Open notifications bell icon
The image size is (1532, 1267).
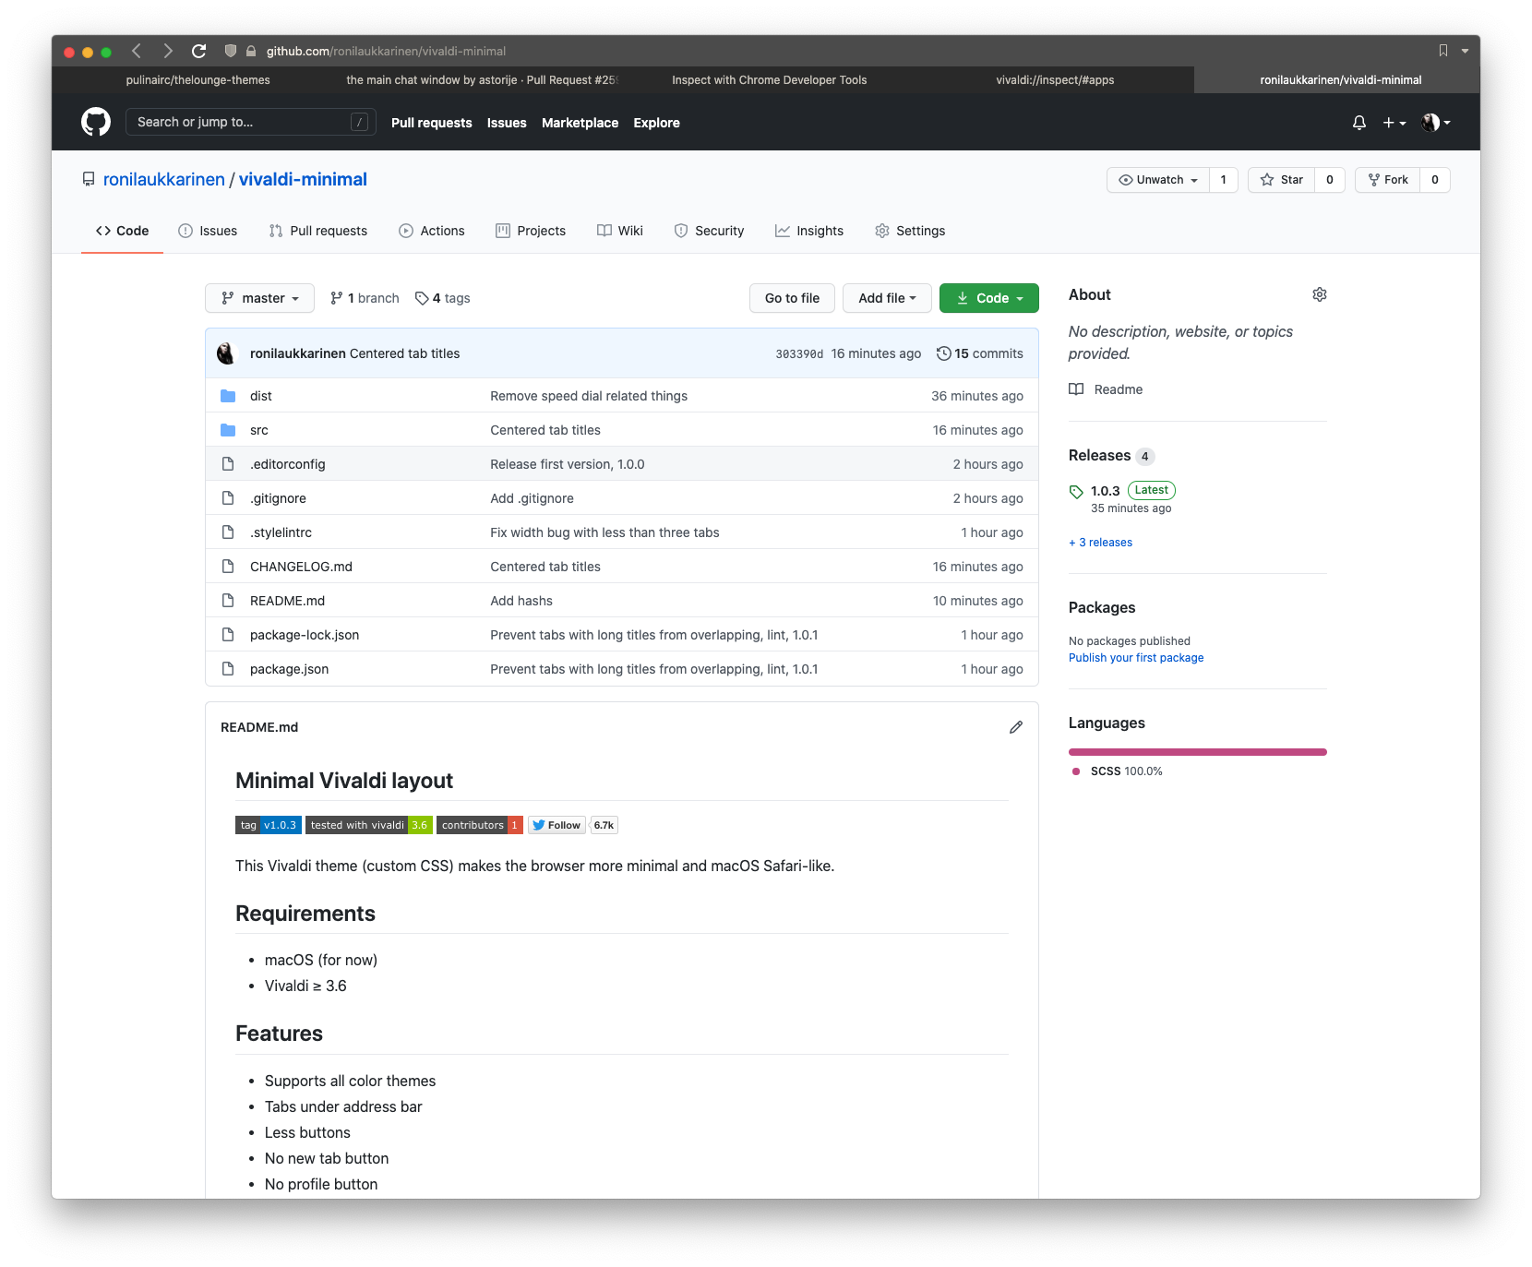1358,122
